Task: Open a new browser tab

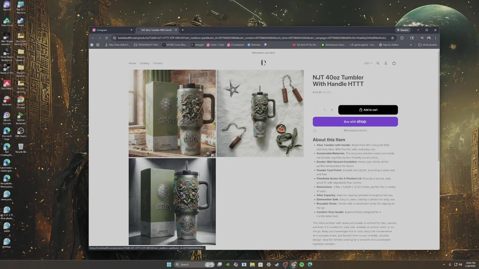Action: [183, 30]
